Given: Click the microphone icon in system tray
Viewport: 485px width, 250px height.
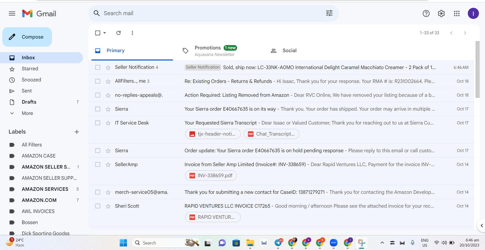Looking at the screenshot, I should pos(413,243).
